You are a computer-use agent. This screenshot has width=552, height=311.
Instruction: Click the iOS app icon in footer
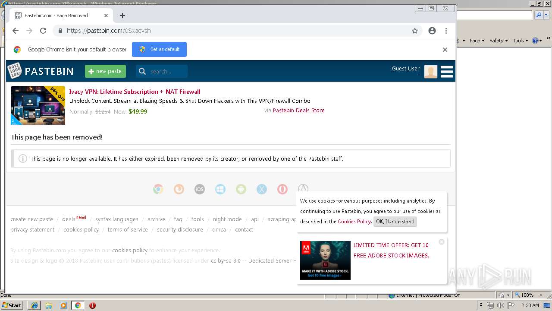(x=200, y=189)
